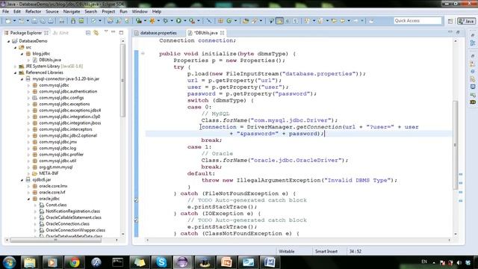Click the EN language indicator in tray
Screen dimensions: 478x269
click(x=424, y=262)
